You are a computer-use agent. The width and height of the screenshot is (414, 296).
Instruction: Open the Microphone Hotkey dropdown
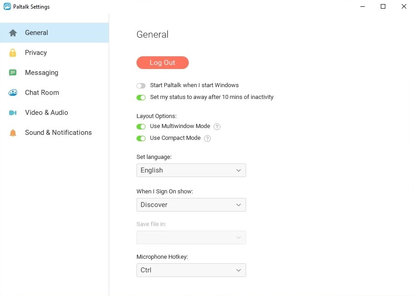tap(191, 270)
